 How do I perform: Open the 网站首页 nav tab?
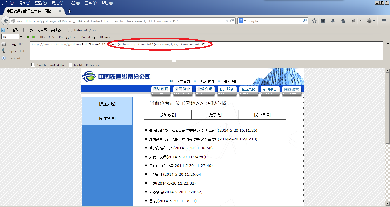coord(161,91)
